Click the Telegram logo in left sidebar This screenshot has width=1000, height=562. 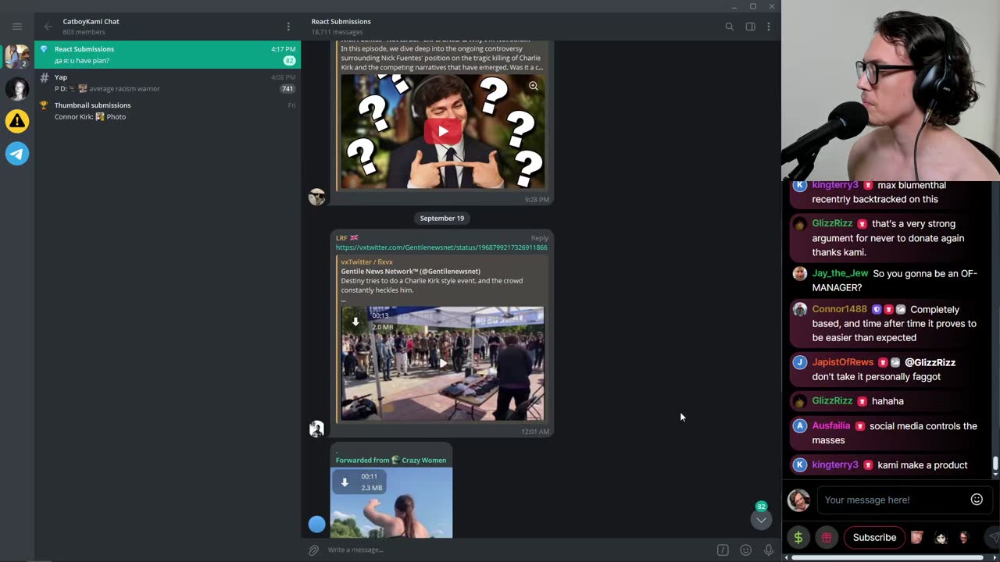point(17,154)
